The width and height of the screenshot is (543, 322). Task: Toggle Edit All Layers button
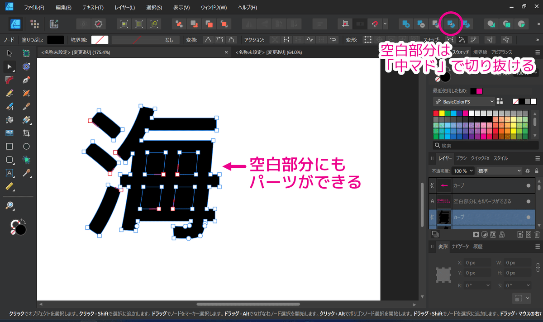click(x=435, y=233)
